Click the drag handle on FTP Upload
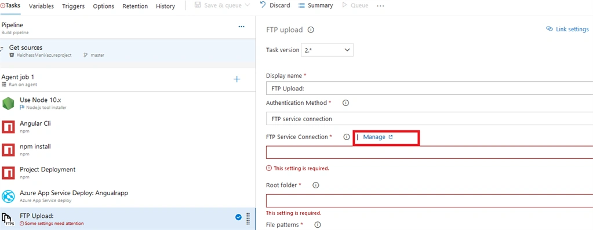Viewport: 593px width, 230px height. click(x=248, y=218)
